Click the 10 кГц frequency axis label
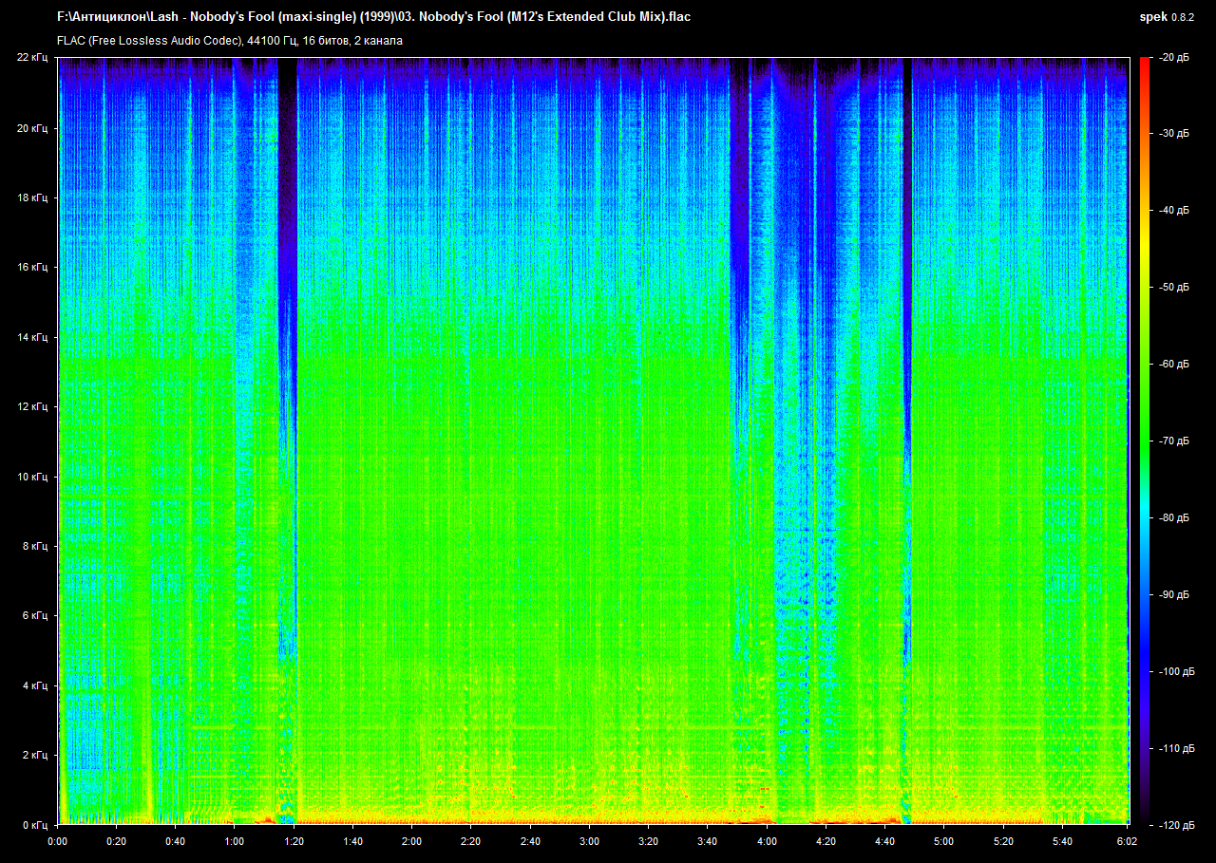This screenshot has height=863, width=1216. pyautogui.click(x=32, y=477)
